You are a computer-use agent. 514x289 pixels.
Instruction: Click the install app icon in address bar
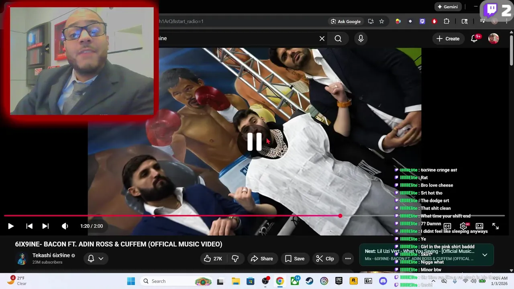pos(371,21)
